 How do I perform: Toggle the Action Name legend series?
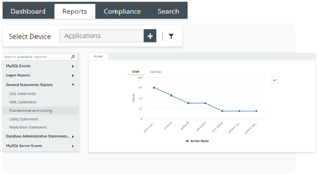[197, 141]
